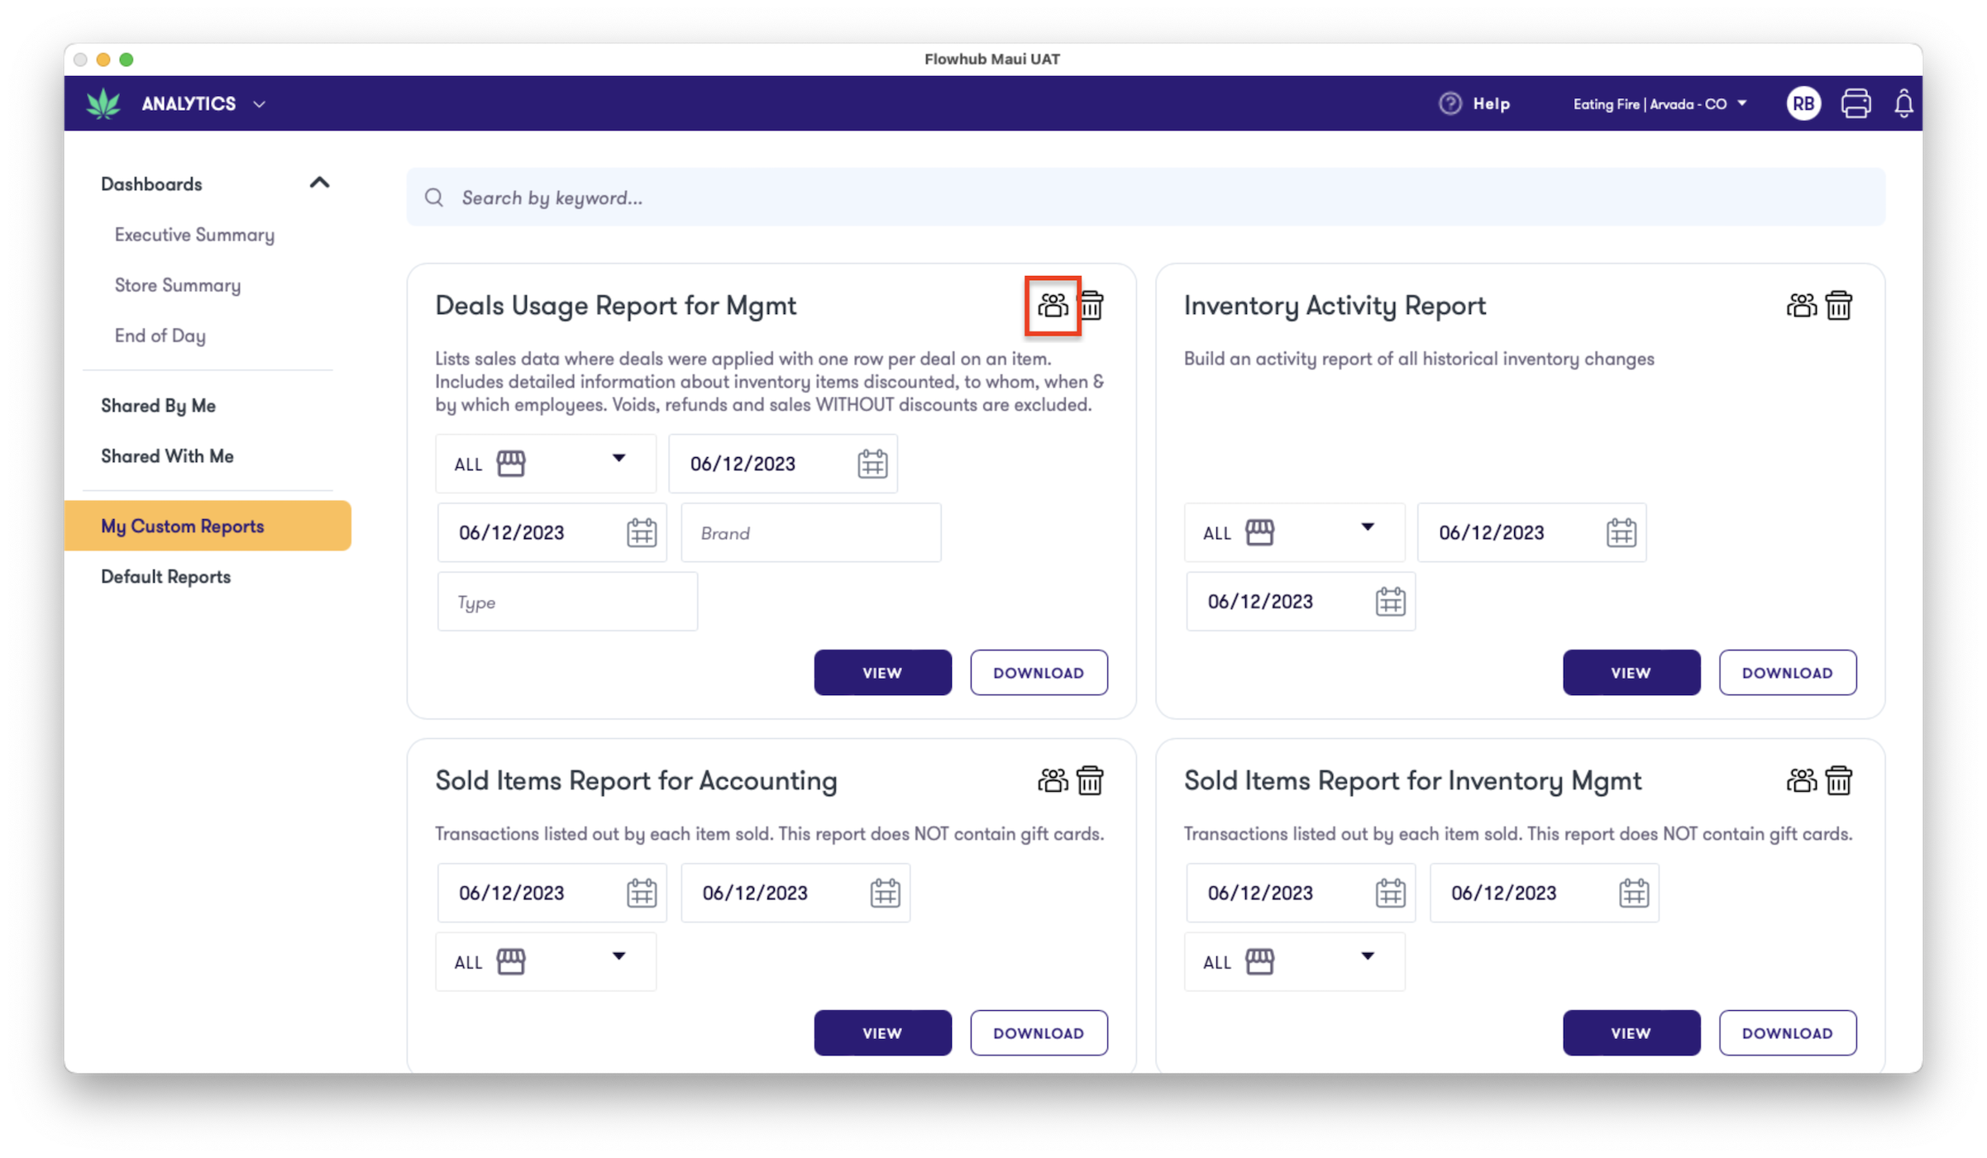Open ANALYTICS module dropdown
1987x1158 pixels.
[x=203, y=103]
